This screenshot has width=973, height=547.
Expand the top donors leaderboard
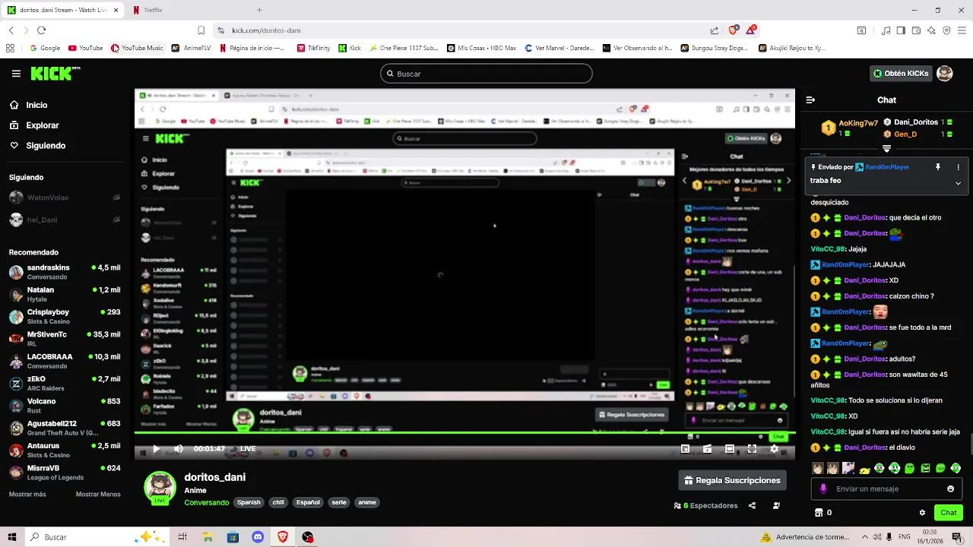point(886,149)
